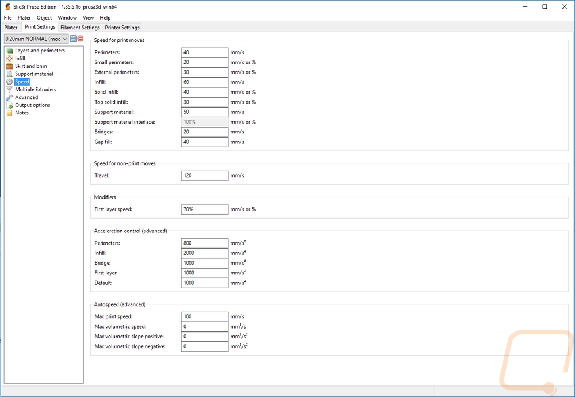Click the Speed clock icon
575x397 pixels.
pos(10,82)
